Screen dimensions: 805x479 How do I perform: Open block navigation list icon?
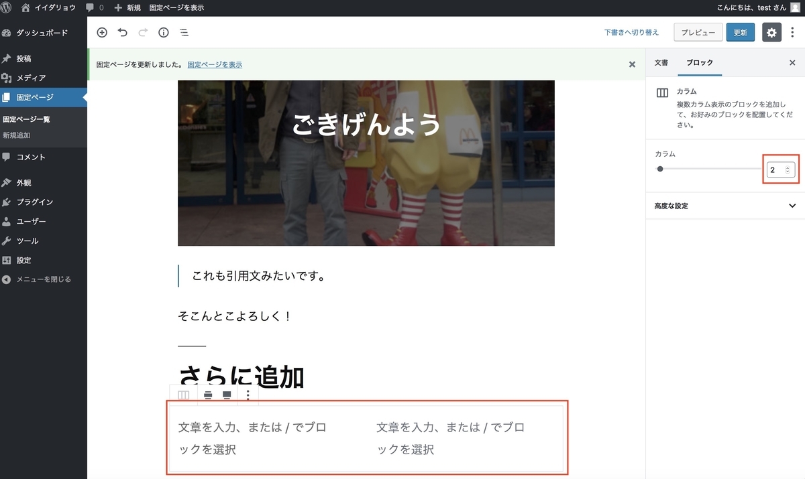coord(184,32)
